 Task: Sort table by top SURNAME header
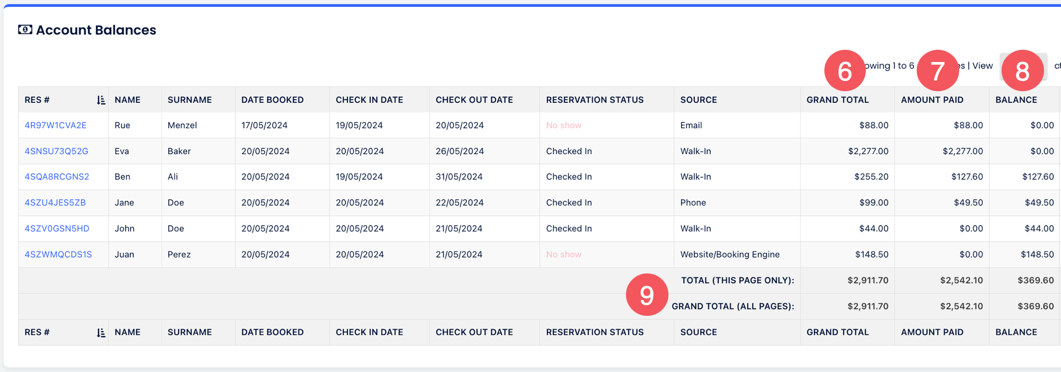click(x=189, y=100)
